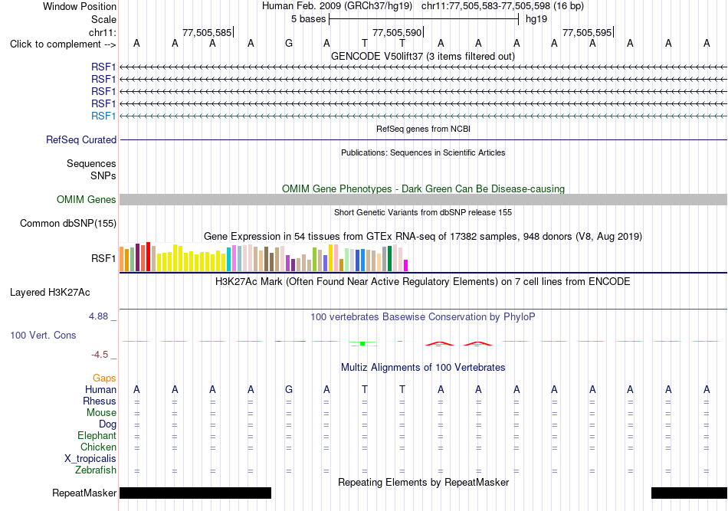This screenshot has height=511, width=728.
Task: Click the 'Dog' species label
Action: click(107, 424)
